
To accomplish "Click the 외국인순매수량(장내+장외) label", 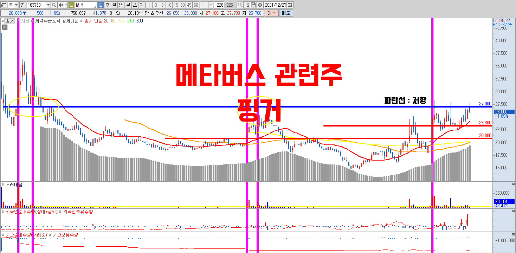I will 31,212.
